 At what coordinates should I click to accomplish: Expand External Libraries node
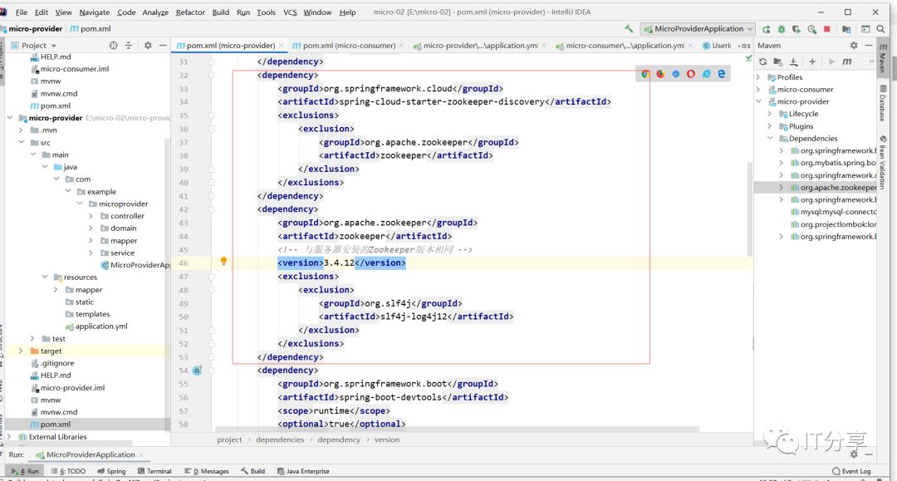tap(9, 437)
